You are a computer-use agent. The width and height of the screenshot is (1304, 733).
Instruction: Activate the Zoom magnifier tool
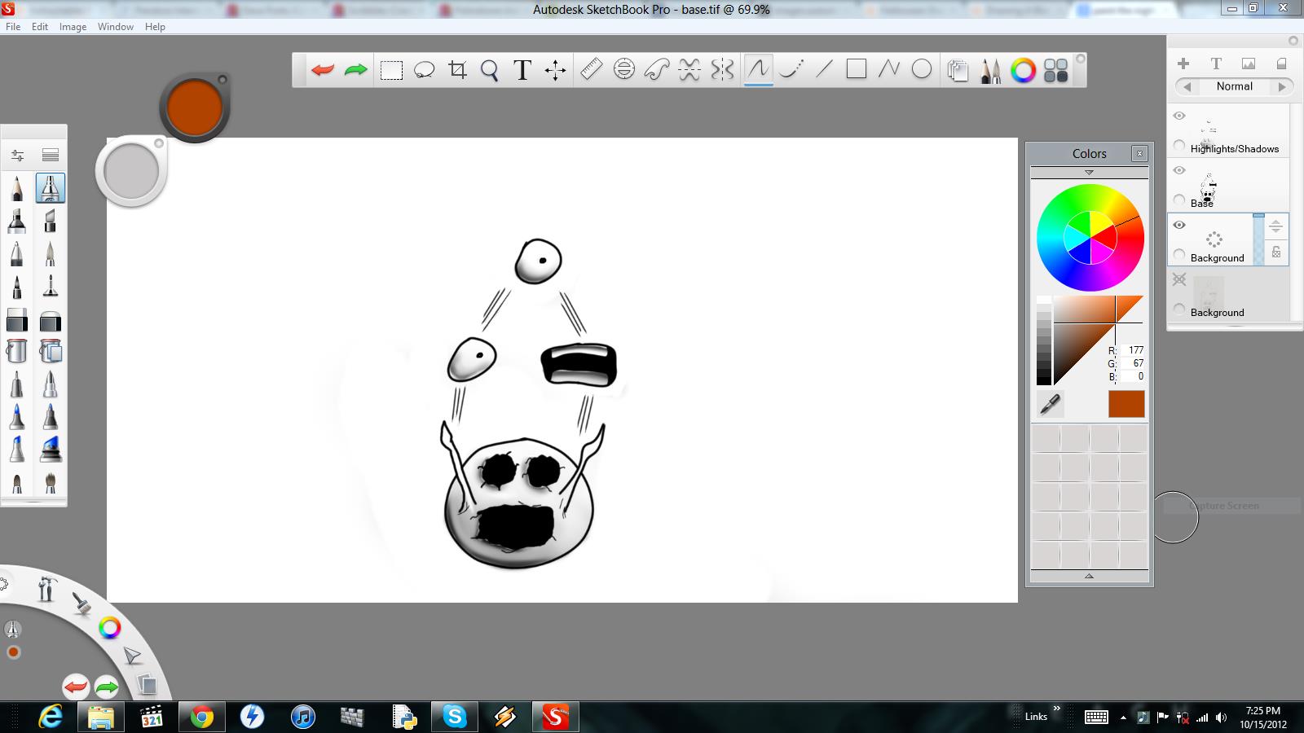pyautogui.click(x=490, y=70)
